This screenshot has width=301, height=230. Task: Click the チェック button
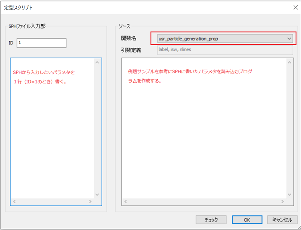211,220
